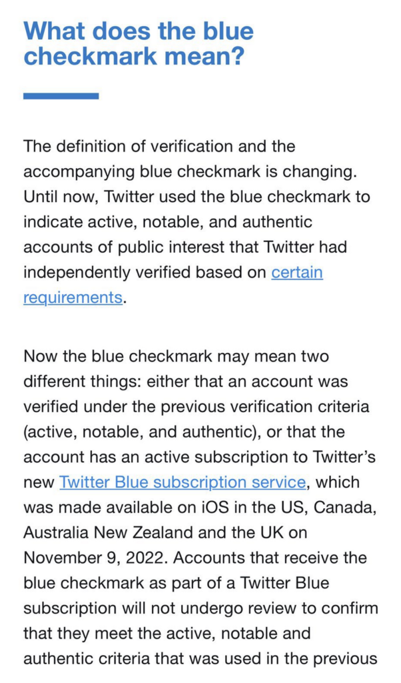Image resolution: width=401 pixels, height=683 pixels.
Task: Click the line 'The definition of verification and the'
Action: point(159,146)
